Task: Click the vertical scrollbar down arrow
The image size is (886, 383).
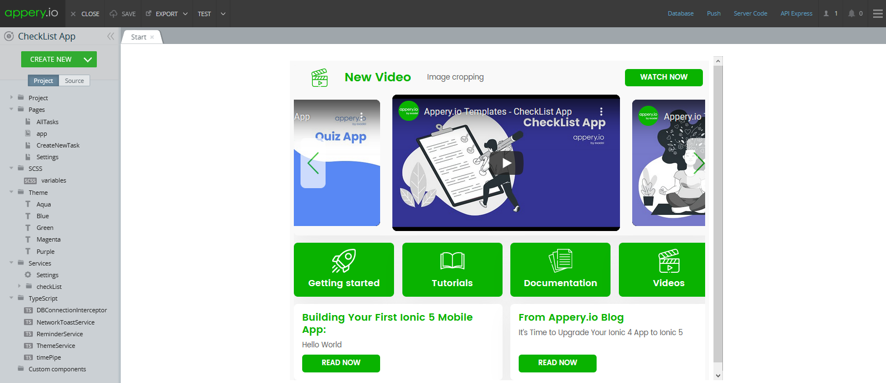Action: 718,376
